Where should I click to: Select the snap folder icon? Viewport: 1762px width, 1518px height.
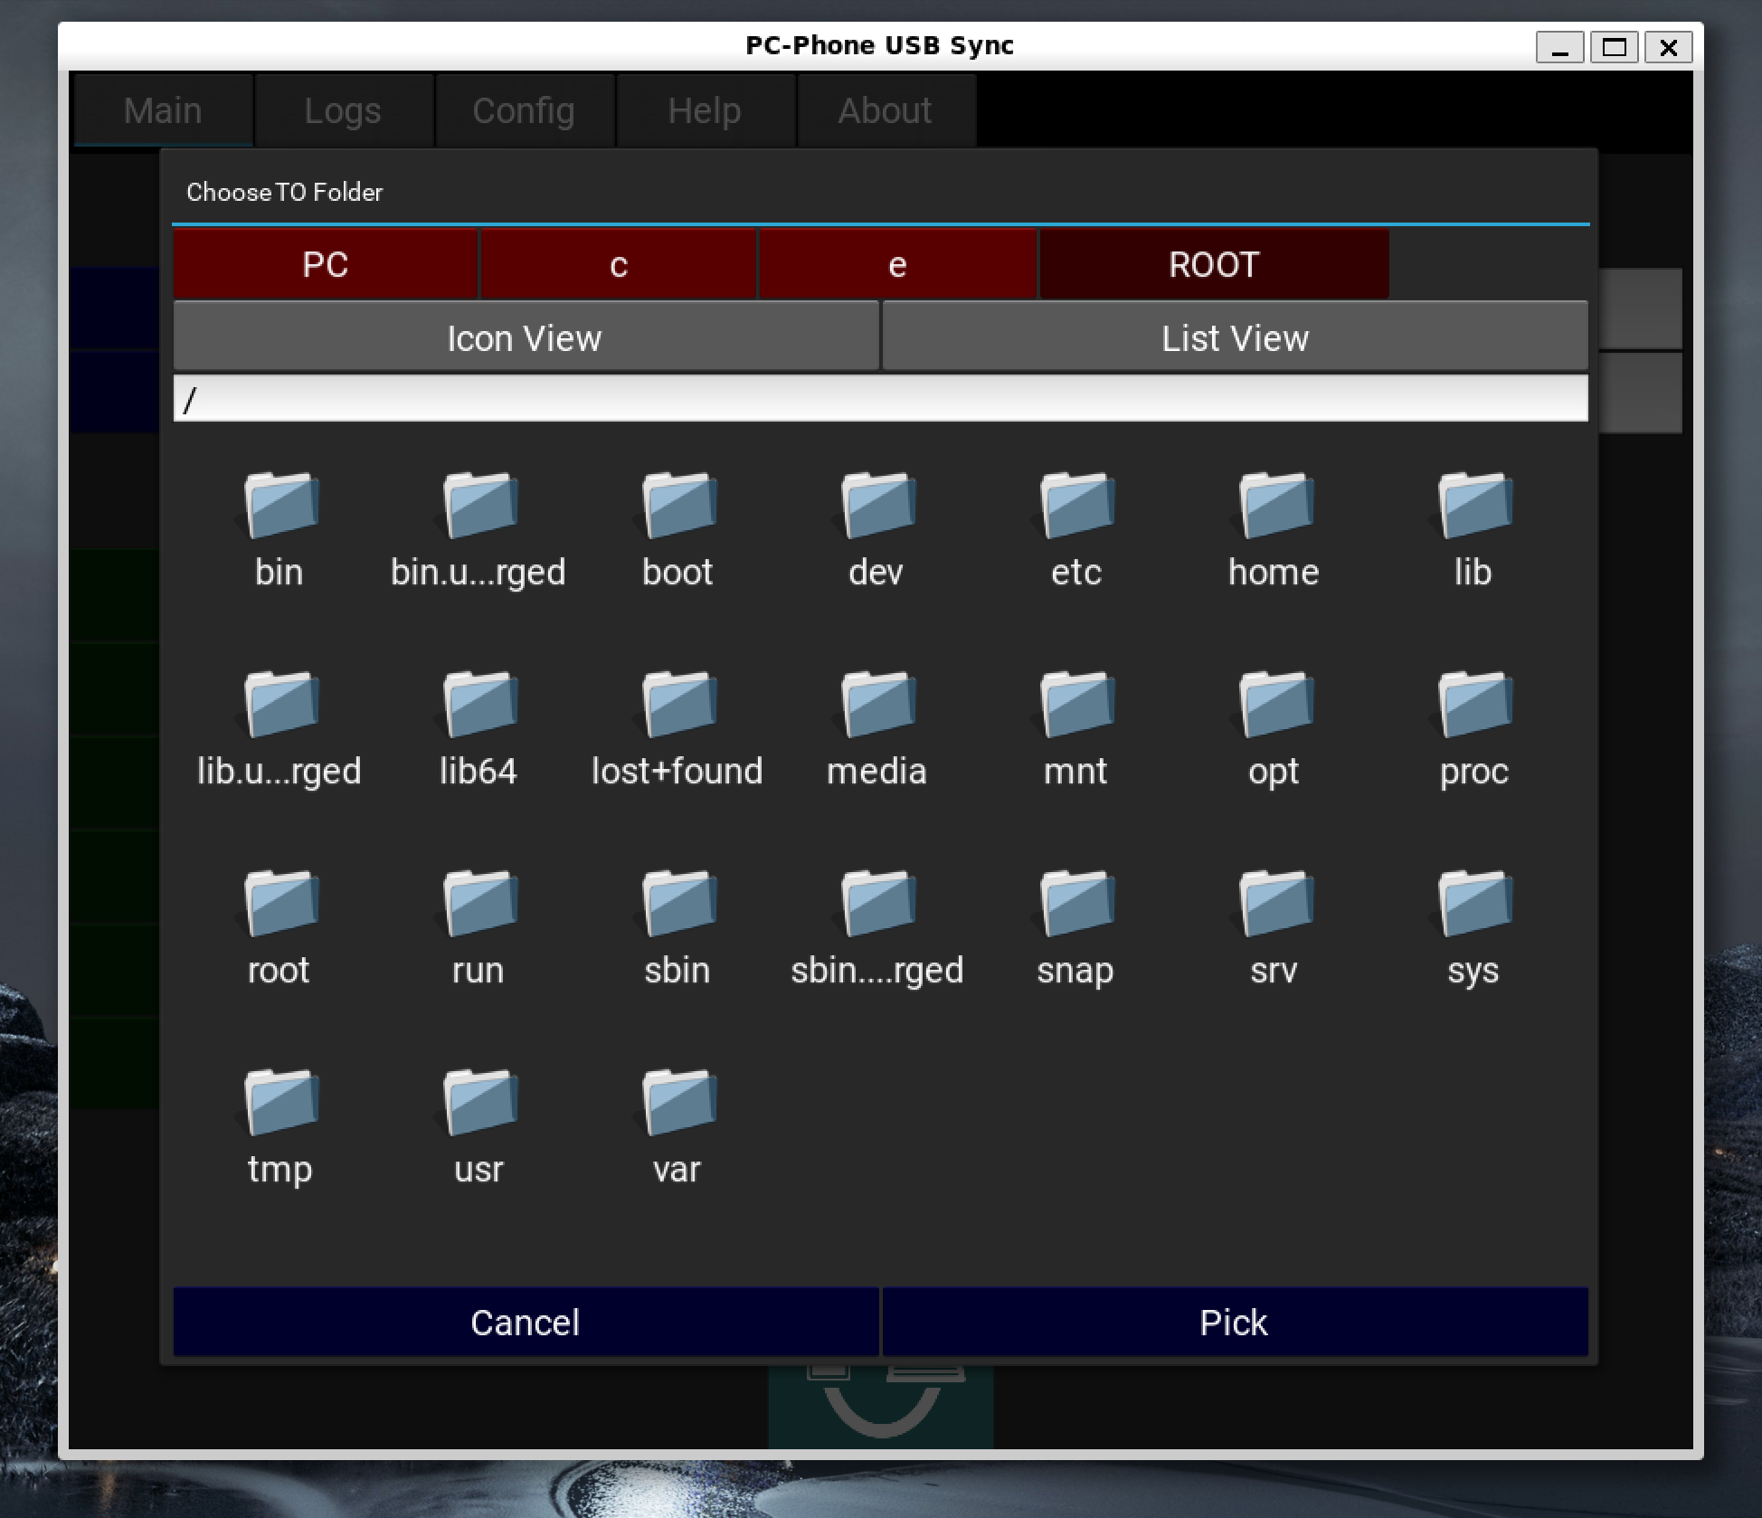tap(1075, 904)
